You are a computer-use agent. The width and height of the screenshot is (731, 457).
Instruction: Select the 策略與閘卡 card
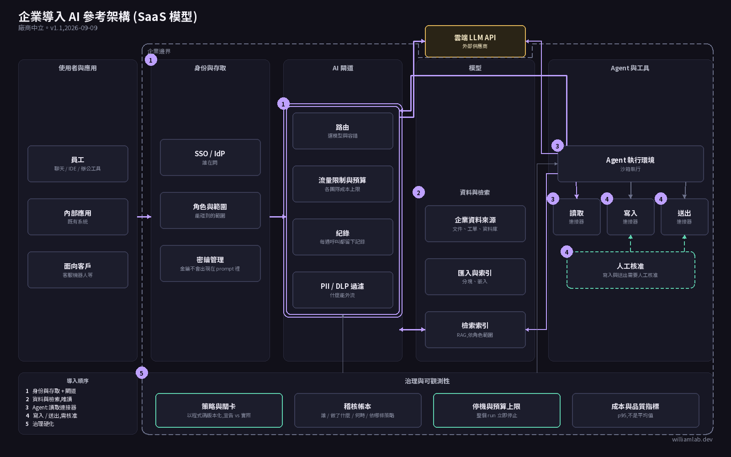(x=219, y=410)
